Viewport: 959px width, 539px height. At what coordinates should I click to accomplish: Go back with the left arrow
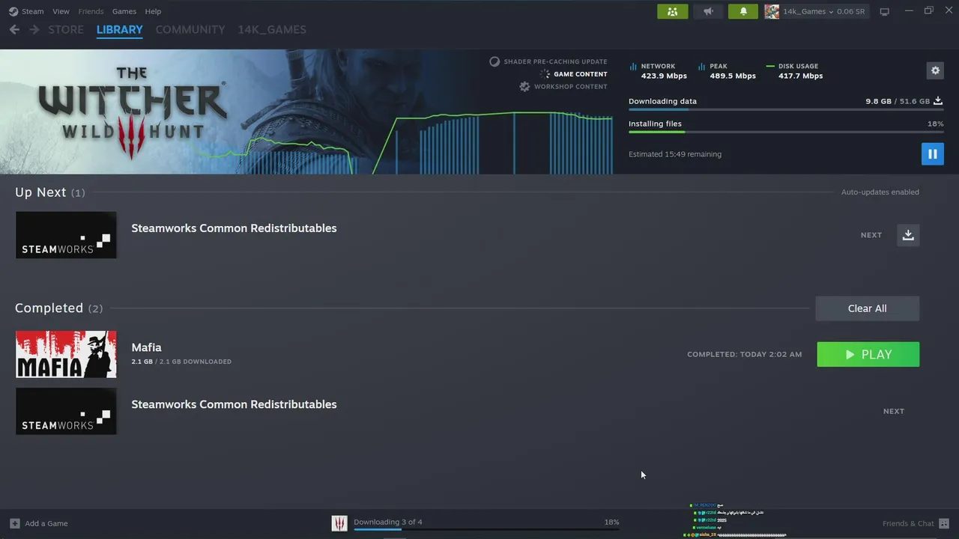tap(14, 30)
